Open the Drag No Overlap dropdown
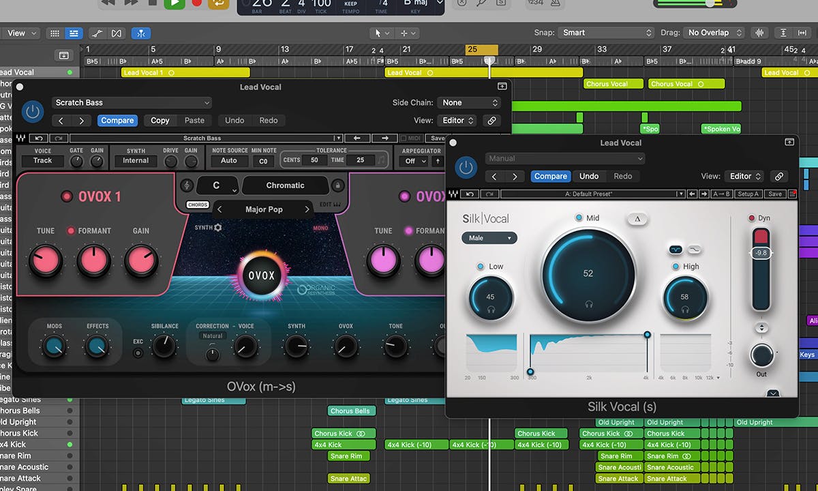The width and height of the screenshot is (818, 491). [714, 32]
